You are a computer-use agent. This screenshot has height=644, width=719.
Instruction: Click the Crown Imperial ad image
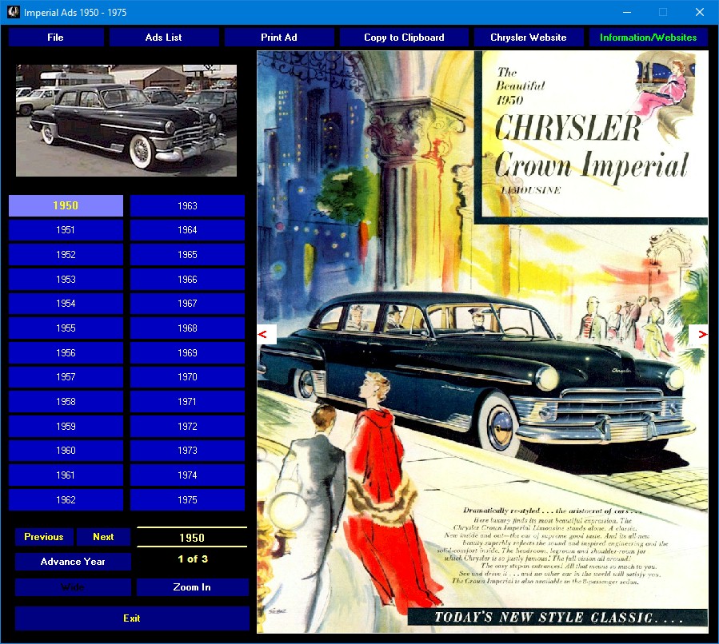(482, 342)
